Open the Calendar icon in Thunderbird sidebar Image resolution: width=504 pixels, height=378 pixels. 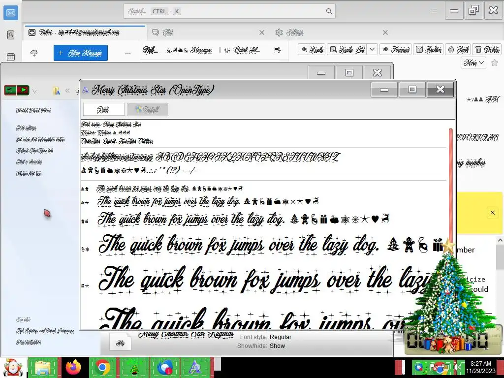coord(11,57)
